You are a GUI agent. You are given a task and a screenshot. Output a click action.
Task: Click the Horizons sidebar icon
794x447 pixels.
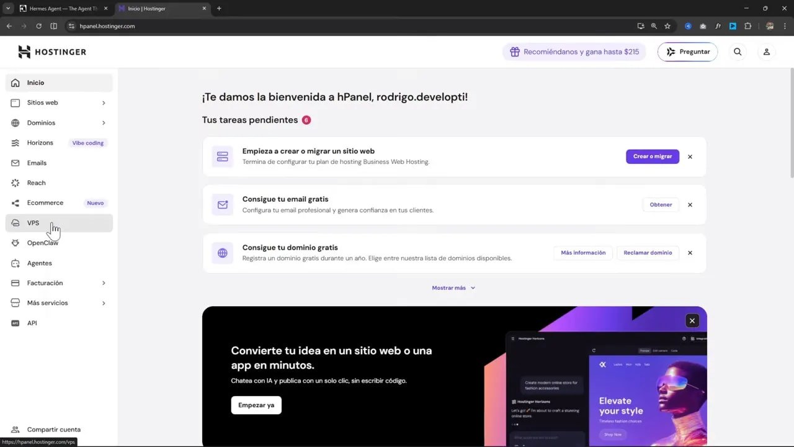16,143
